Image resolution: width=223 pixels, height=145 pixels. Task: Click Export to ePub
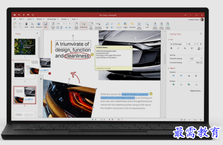pos(168,26)
